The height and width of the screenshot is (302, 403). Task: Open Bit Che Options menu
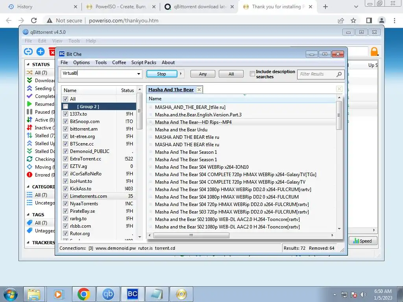pyautogui.click(x=81, y=63)
